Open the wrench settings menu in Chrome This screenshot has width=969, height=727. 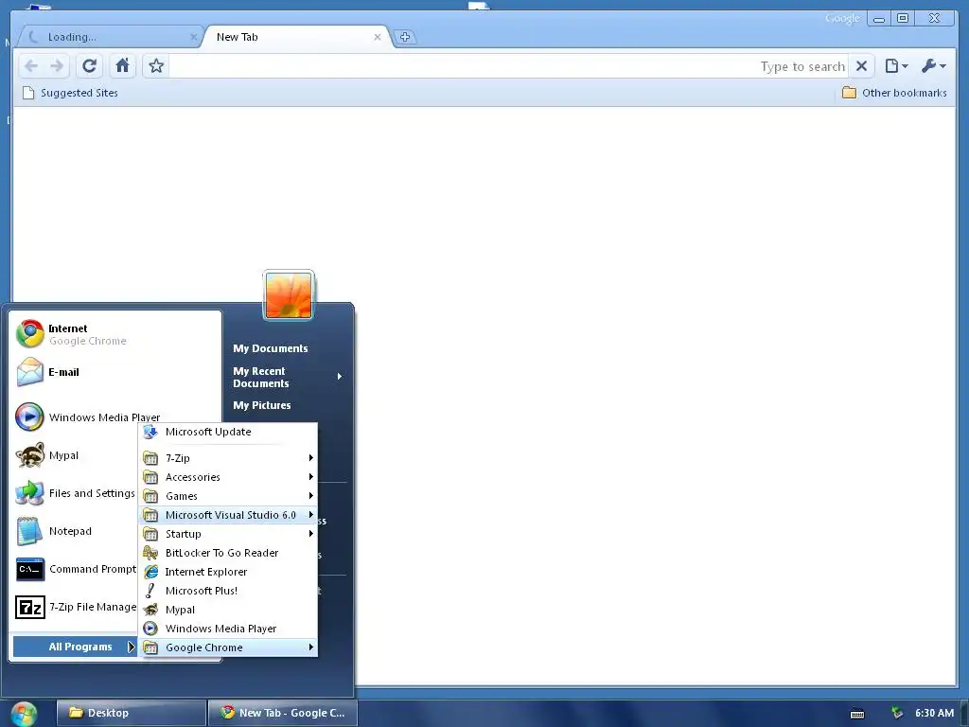pyautogui.click(x=933, y=65)
